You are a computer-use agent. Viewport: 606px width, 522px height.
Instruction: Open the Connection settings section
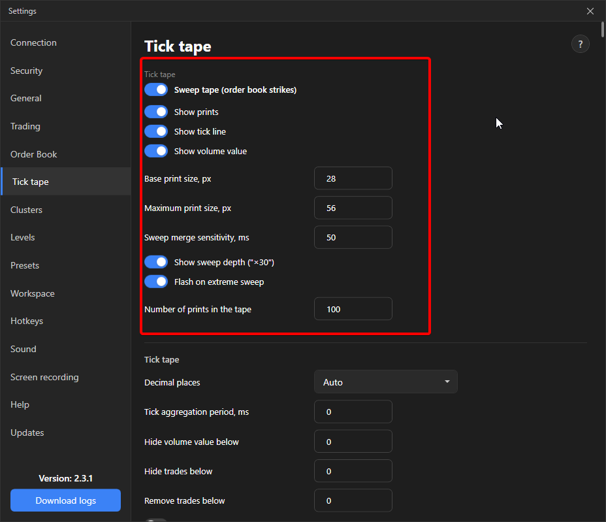pos(66,42)
